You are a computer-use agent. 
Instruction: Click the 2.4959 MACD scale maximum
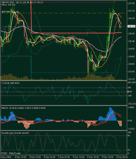[x=131, y=107]
